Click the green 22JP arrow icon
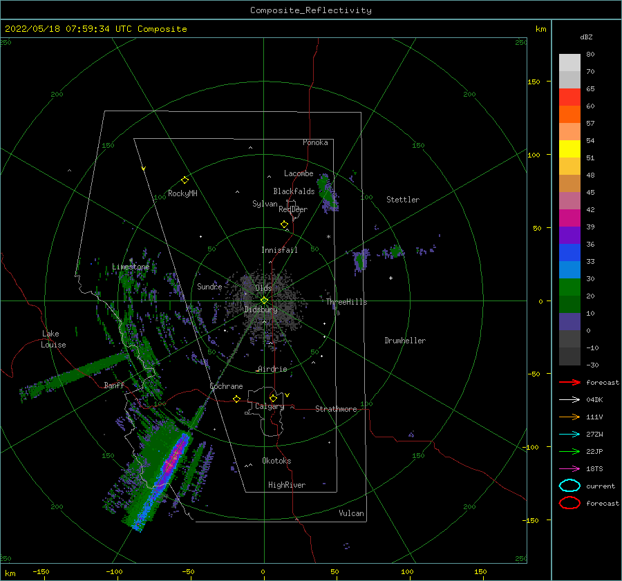The image size is (622, 581). click(569, 451)
